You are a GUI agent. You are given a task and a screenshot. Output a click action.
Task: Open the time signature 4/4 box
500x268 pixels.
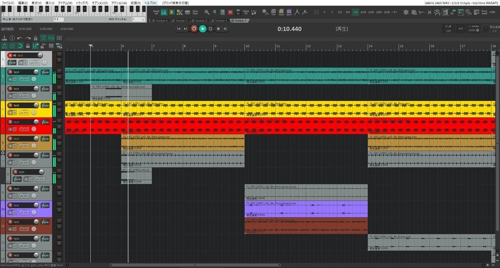pyautogui.click(x=460, y=29)
